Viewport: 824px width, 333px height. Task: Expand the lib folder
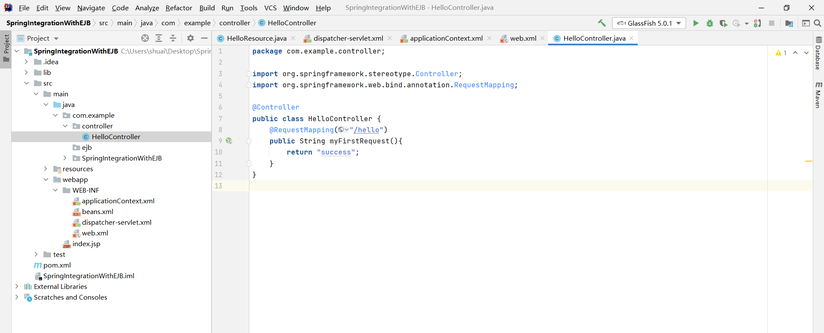tap(26, 72)
